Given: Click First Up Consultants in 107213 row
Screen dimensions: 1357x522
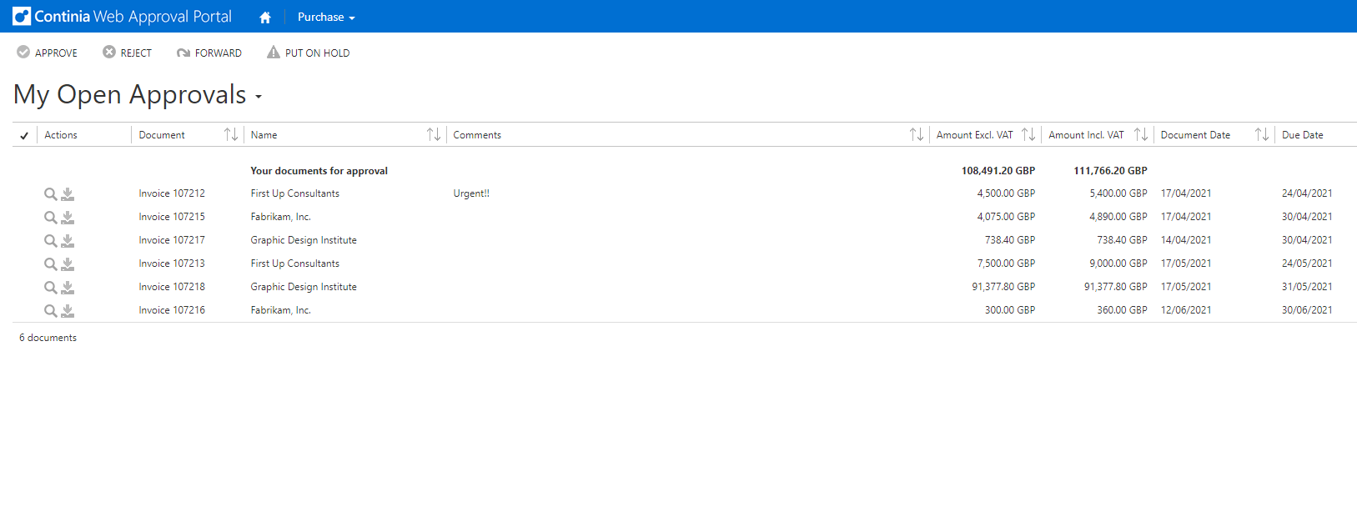Looking at the screenshot, I should coord(295,264).
